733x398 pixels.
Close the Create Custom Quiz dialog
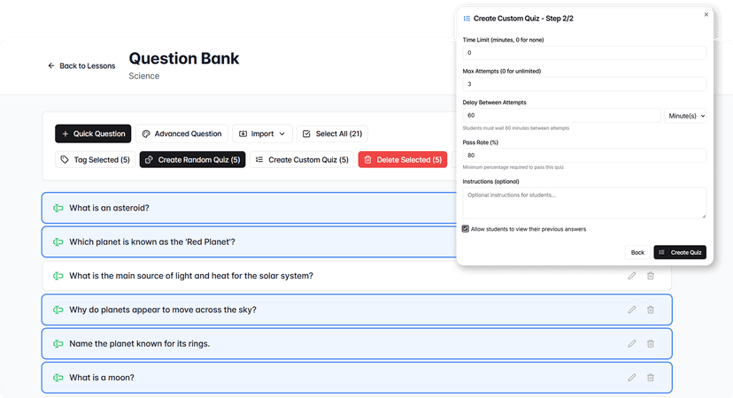click(706, 14)
